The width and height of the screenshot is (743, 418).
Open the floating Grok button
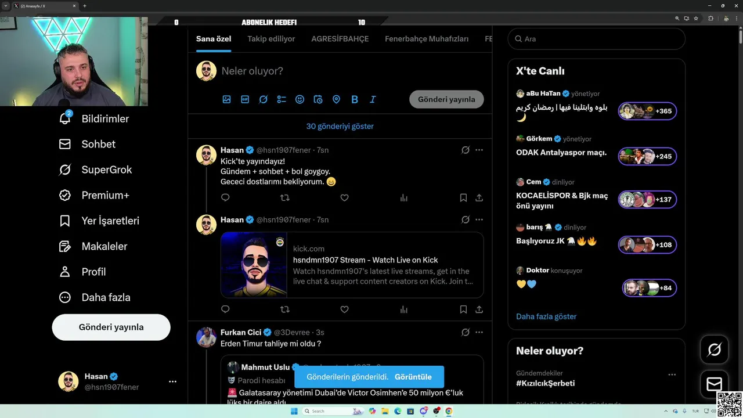click(x=714, y=349)
